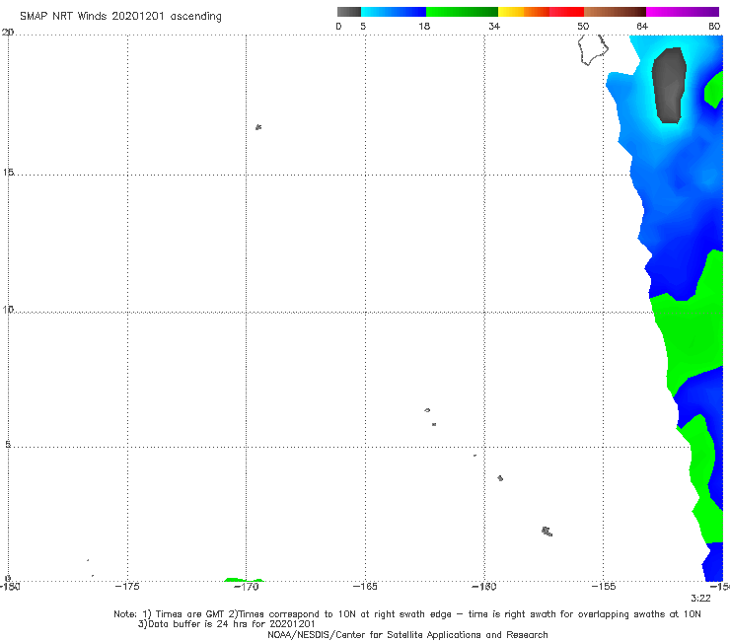
Task: Click the island marker near -159.5, 4N
Action: 500,478
